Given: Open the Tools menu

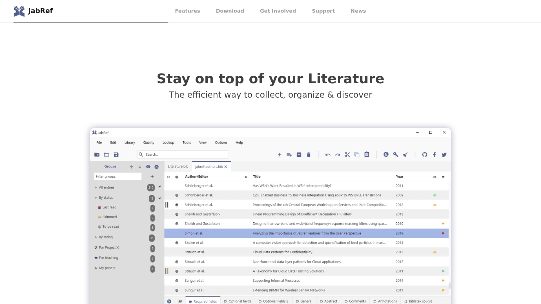Looking at the screenshot, I should (x=187, y=142).
